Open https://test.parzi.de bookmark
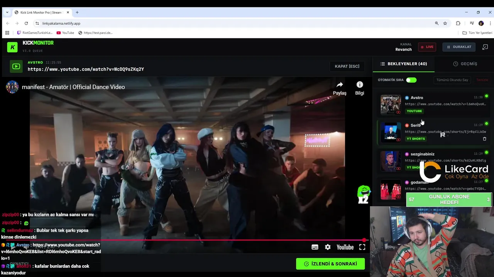 coord(95,33)
